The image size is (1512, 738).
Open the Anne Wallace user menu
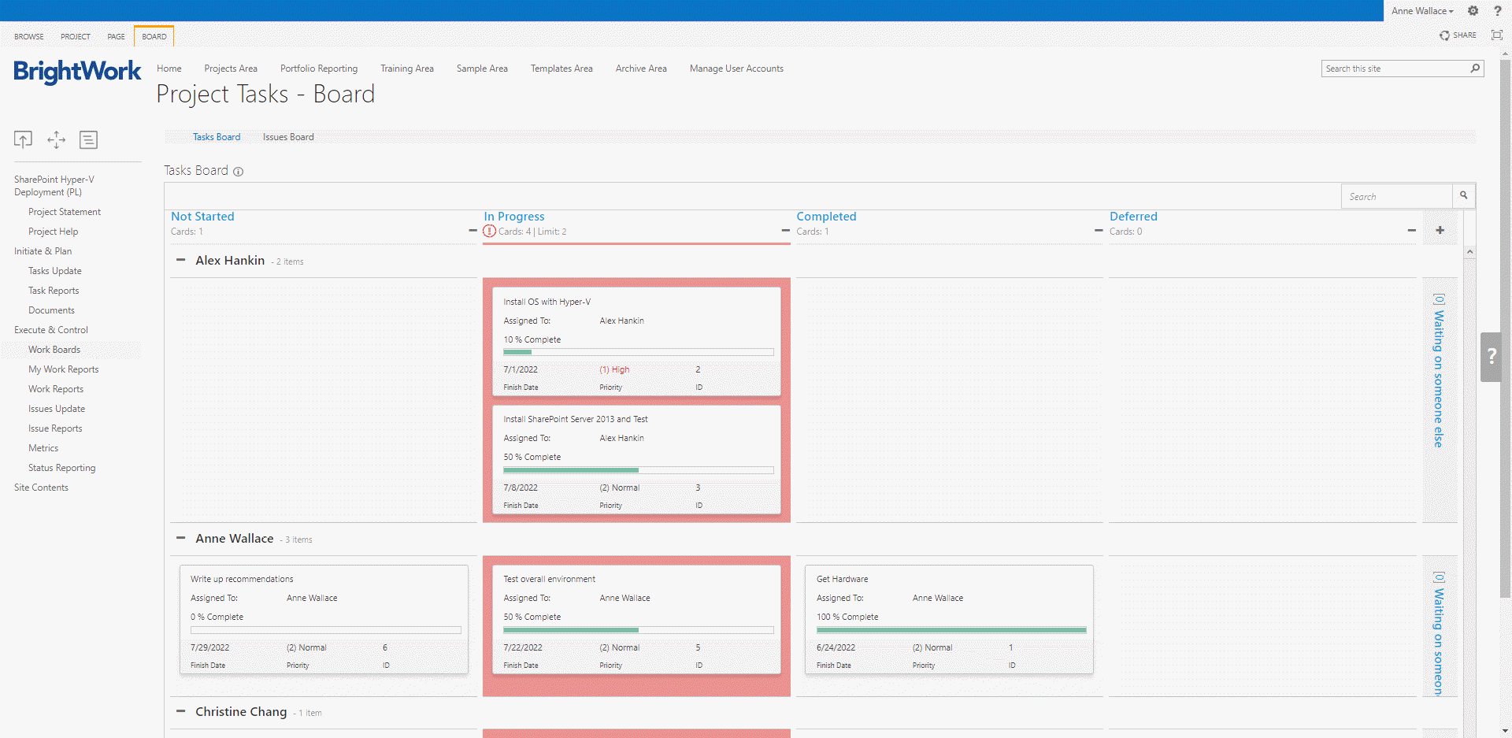(1421, 11)
